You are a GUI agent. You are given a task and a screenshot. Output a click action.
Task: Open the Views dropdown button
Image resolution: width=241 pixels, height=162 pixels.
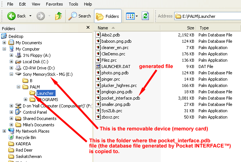(132, 16)
